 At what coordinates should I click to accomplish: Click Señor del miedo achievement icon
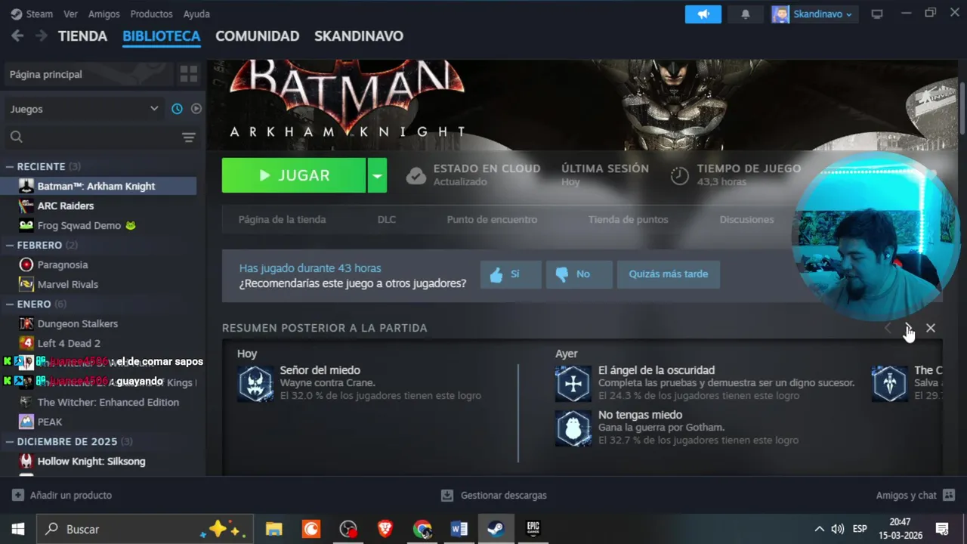(255, 384)
